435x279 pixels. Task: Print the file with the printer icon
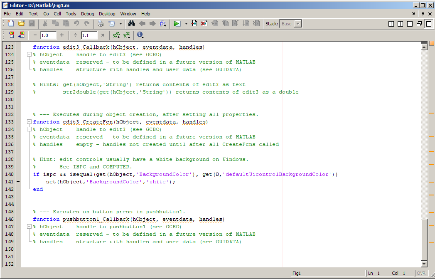coord(101,24)
